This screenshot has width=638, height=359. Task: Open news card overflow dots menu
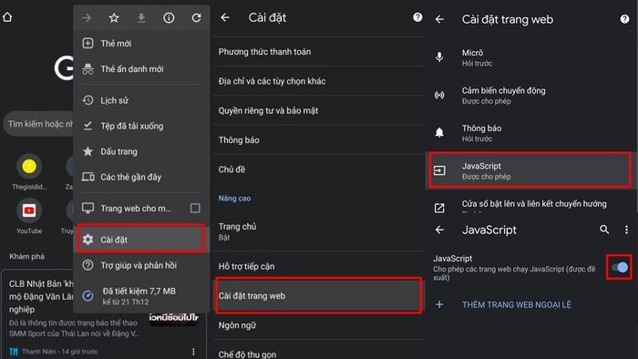click(x=193, y=352)
